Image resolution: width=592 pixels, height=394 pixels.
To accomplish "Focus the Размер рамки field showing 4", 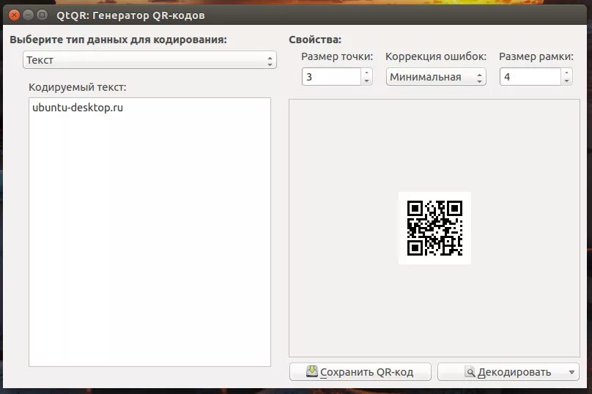I will pyautogui.click(x=530, y=77).
